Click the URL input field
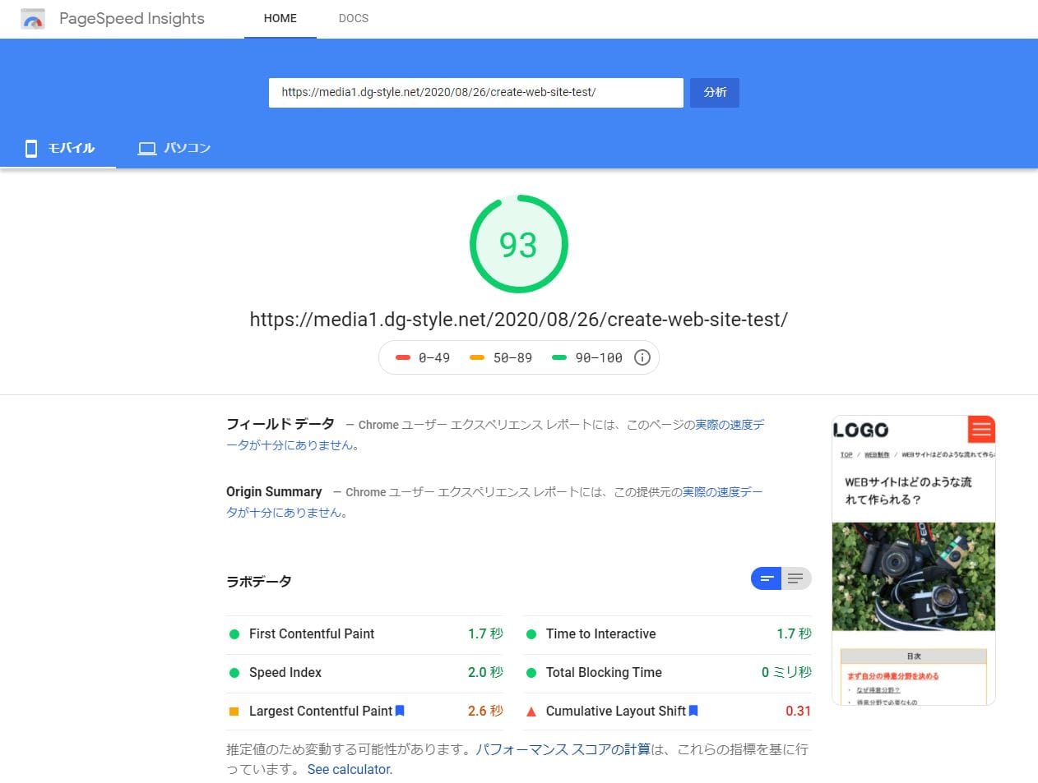1038x783 pixels. coord(475,92)
